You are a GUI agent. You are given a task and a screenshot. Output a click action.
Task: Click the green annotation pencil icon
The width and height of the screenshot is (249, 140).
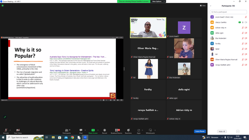[x=5, y=117]
